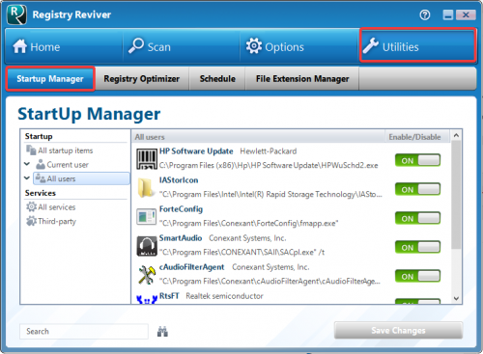This screenshot has height=354, width=483.
Task: Open the File Extension Manager tab
Action: tap(302, 79)
